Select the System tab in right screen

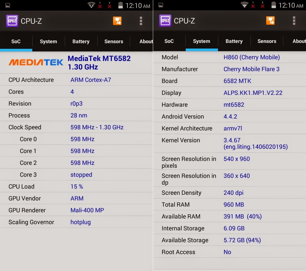[202, 41]
